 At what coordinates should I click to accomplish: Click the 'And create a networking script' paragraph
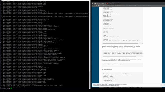click(121, 60)
